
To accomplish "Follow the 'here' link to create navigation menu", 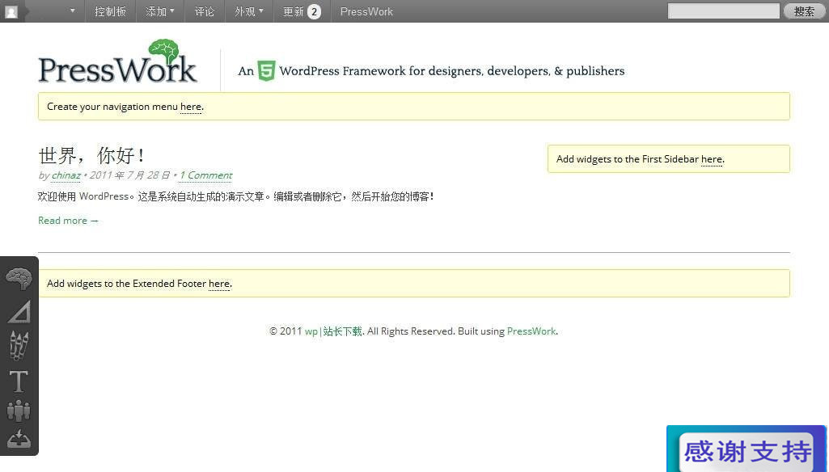I will (x=191, y=107).
